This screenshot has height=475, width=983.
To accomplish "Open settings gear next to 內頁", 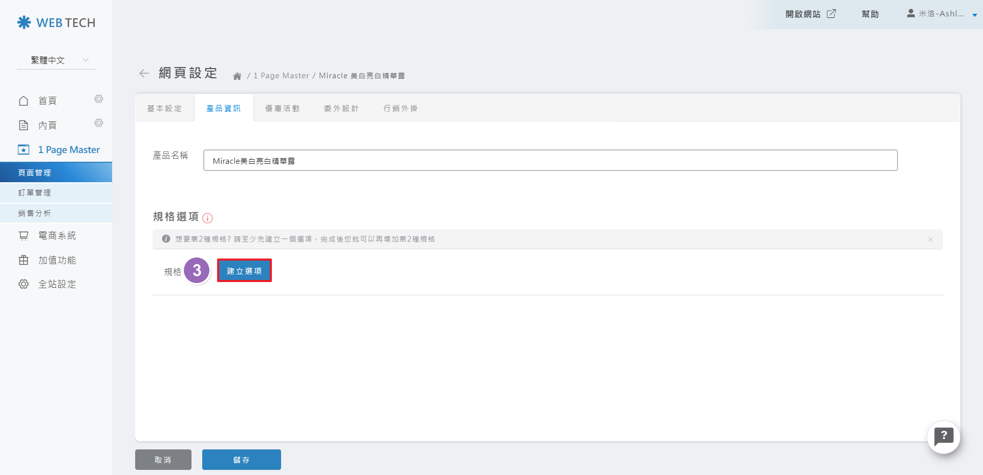I will (x=99, y=123).
